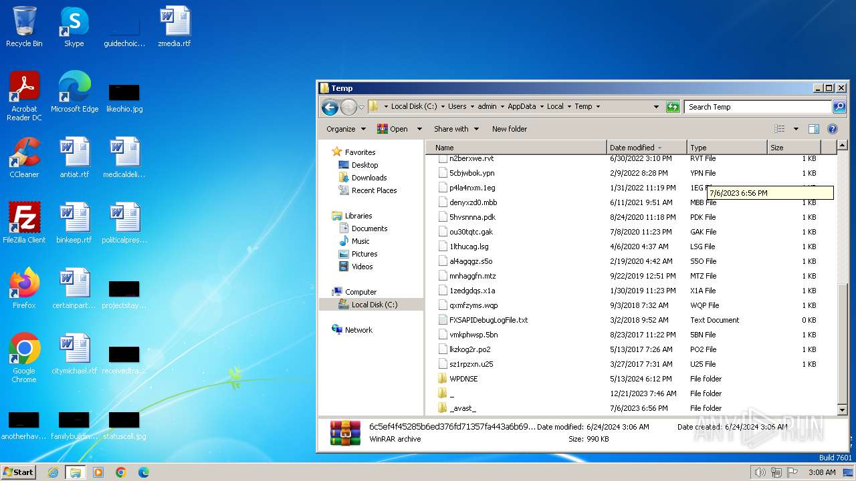Expand recent locations dropdown arrow
Viewport: 856px width, 481px height.
361,107
